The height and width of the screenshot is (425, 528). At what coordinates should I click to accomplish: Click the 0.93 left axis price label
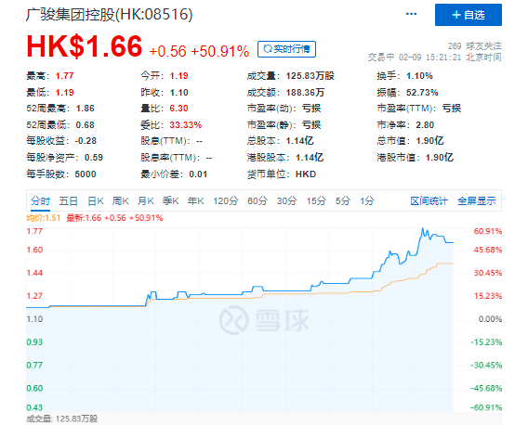point(34,342)
